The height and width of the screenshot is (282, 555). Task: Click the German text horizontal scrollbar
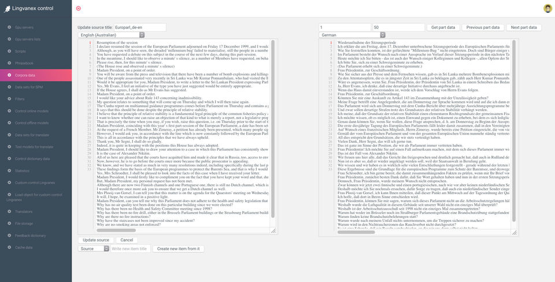point(356,232)
